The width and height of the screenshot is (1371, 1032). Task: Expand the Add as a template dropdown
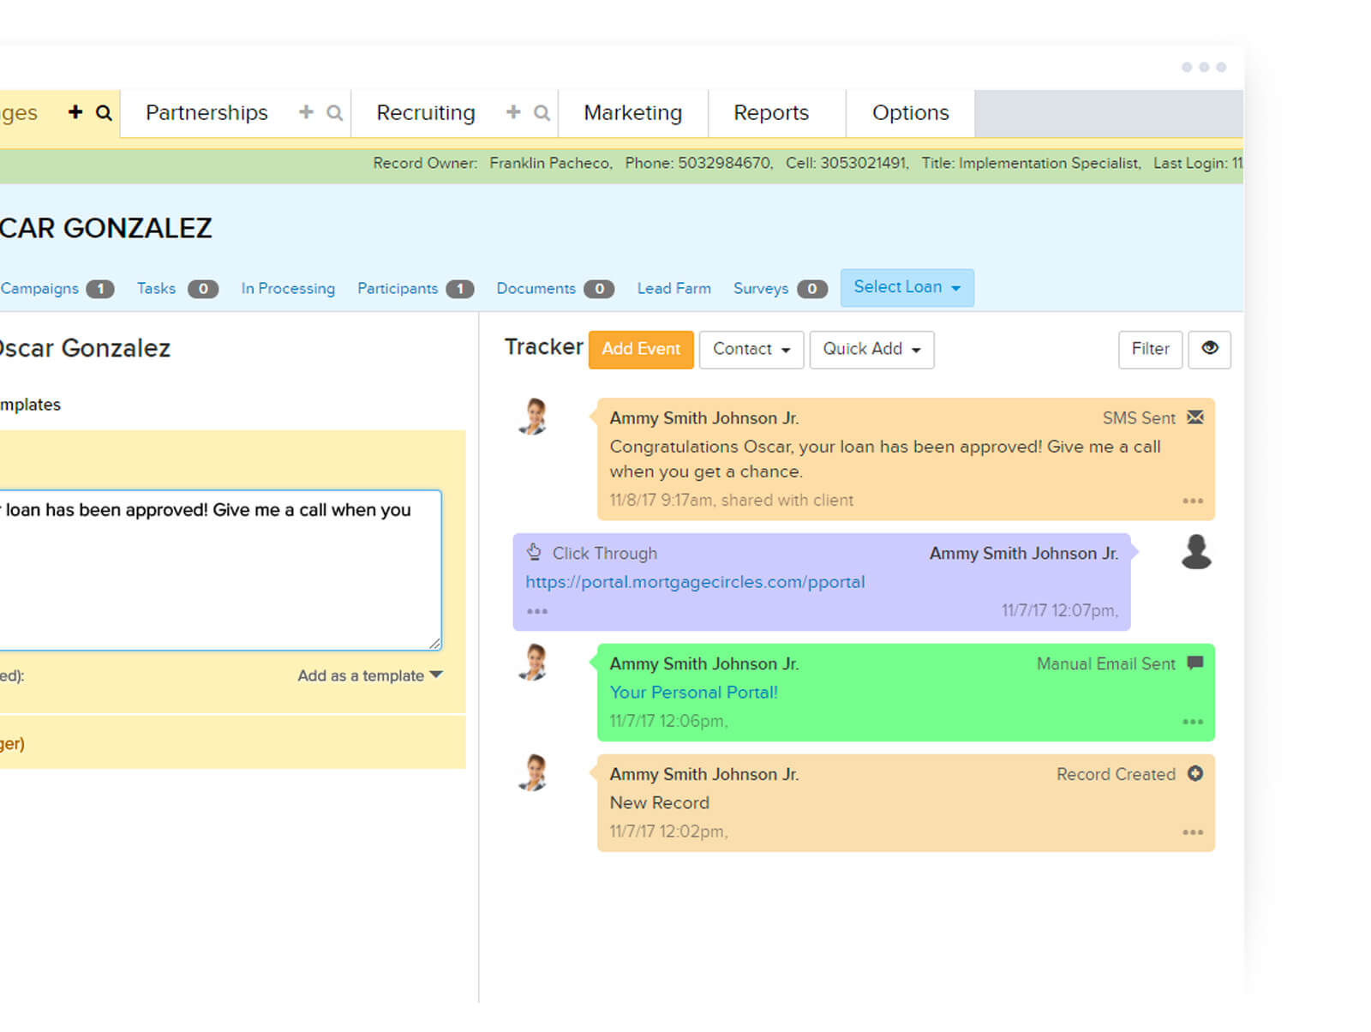369,675
